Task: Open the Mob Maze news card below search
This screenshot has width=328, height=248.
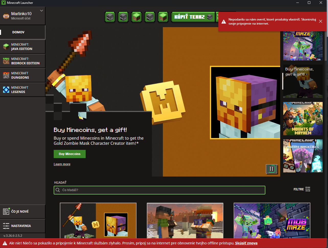Action: point(272,221)
